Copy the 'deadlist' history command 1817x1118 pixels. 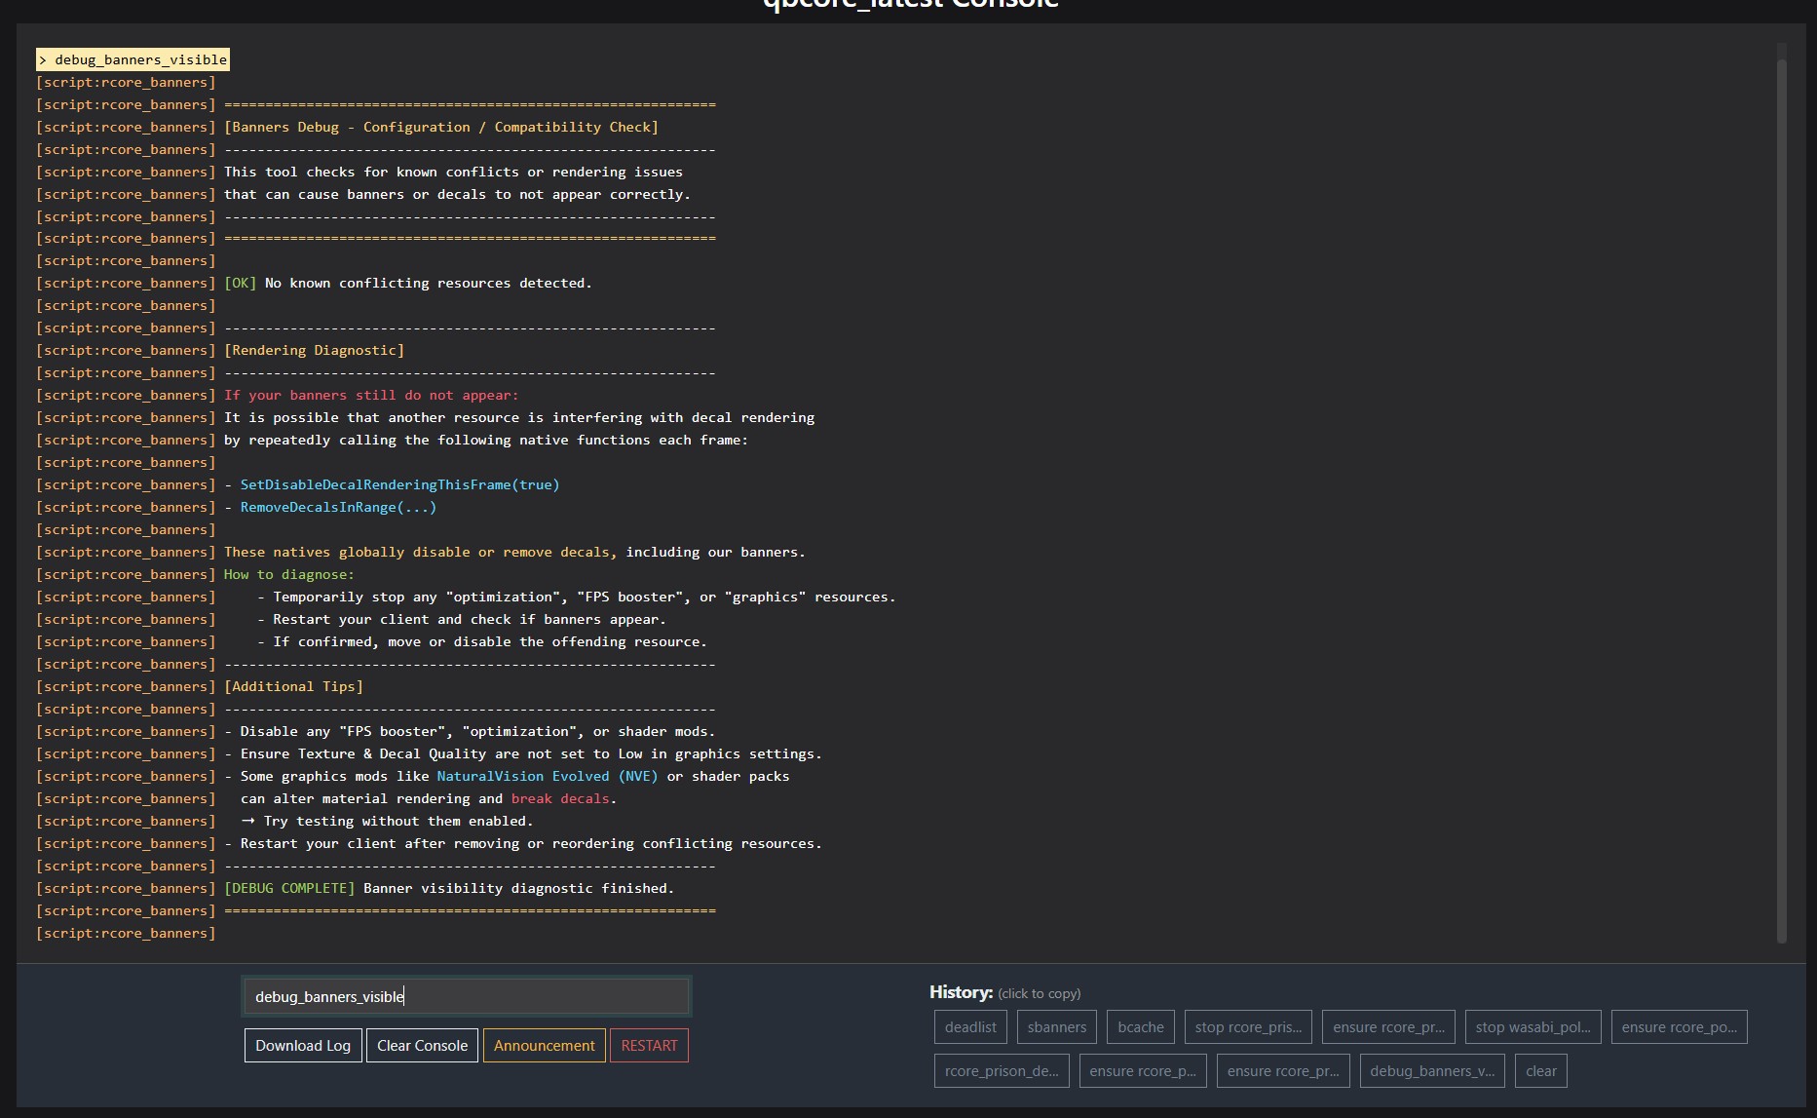(970, 1026)
